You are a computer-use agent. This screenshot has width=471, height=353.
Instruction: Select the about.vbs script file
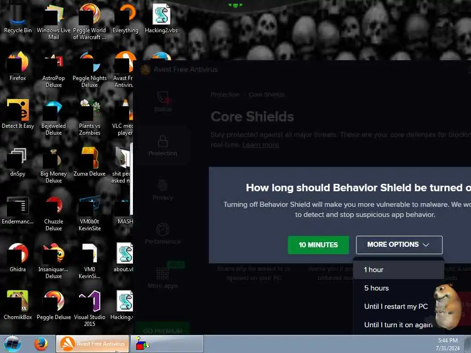pyautogui.click(x=124, y=257)
